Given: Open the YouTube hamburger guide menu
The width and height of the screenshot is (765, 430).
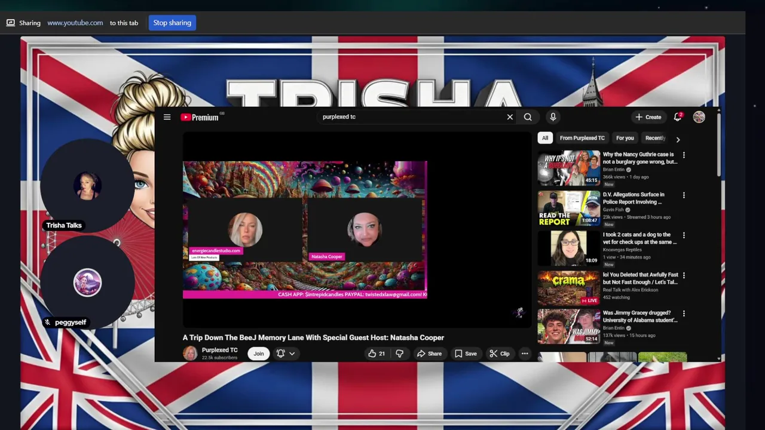Looking at the screenshot, I should point(167,117).
